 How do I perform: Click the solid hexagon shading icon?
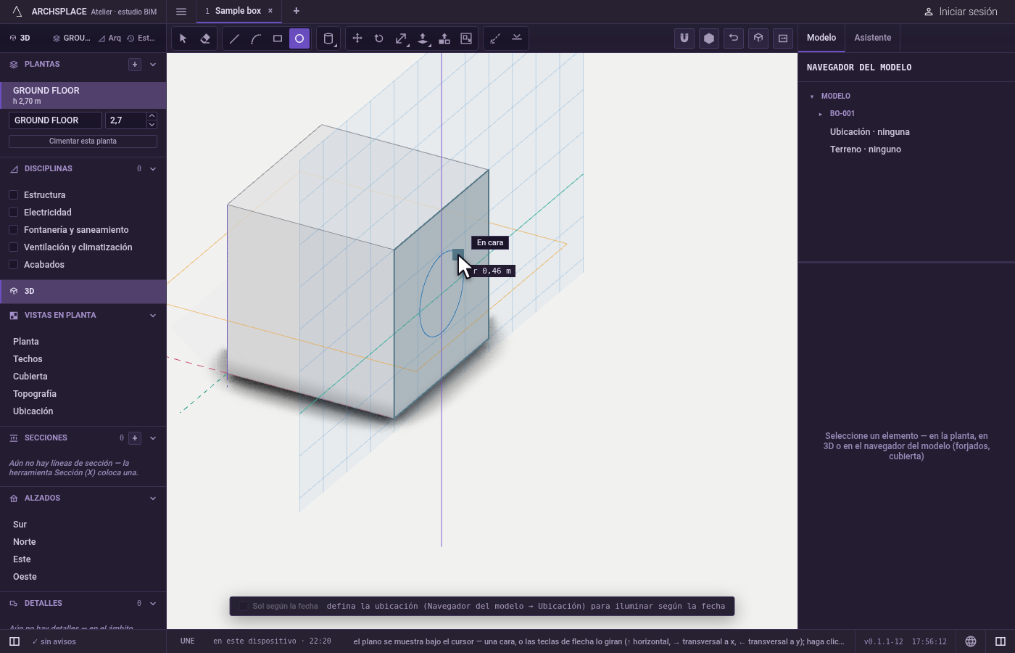(x=709, y=38)
